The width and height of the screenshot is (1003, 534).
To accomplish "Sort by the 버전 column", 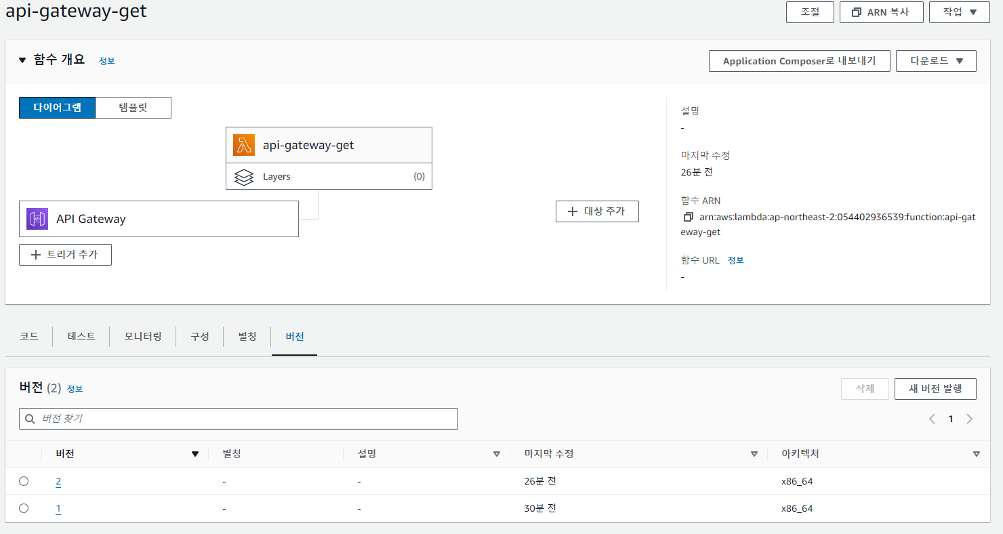I will click(x=195, y=454).
